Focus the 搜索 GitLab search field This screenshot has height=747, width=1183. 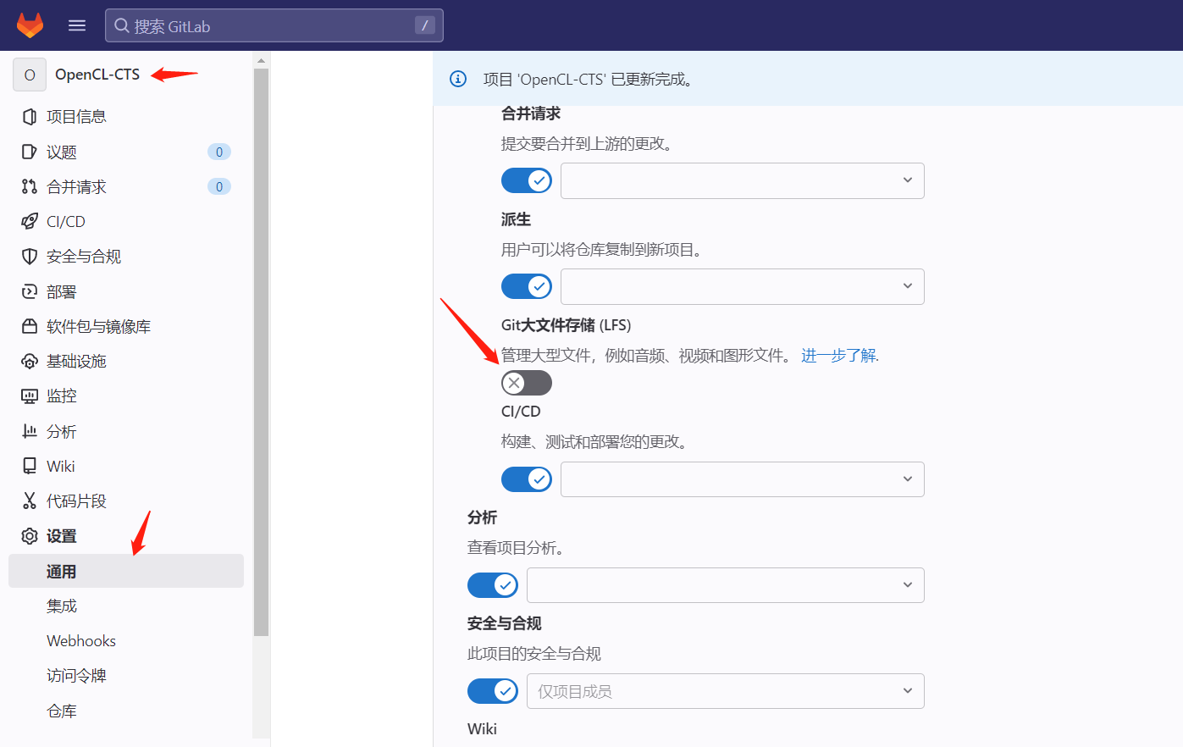[x=274, y=25]
